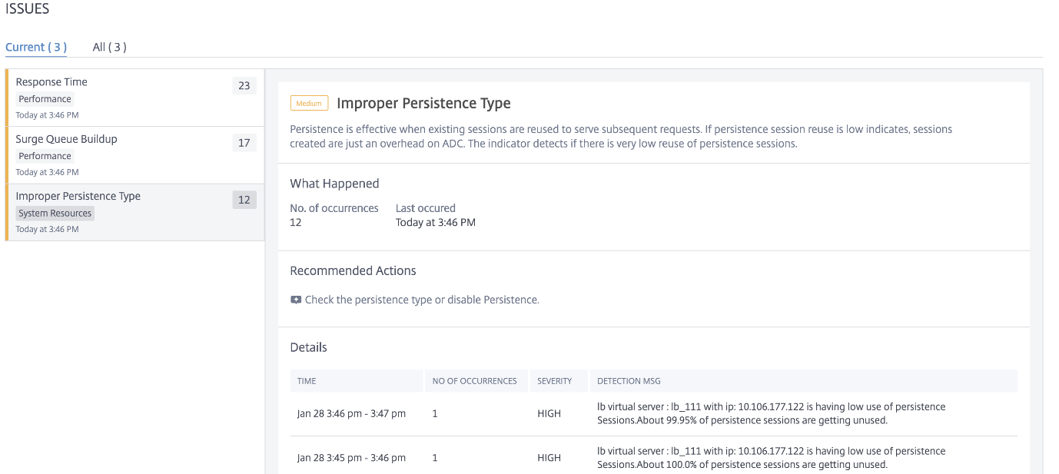The image size is (1059, 474).
Task: Click the HIGH severity in the 3:46 pm - 3:47 pm row
Action: click(549, 414)
